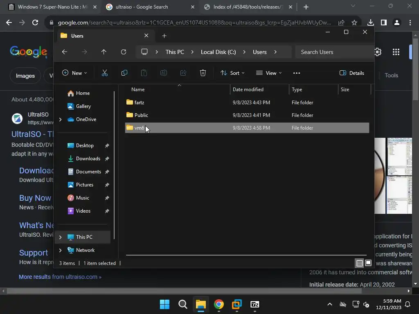The width and height of the screenshot is (419, 314).
Task: Select the Public folder
Action: point(247,115)
